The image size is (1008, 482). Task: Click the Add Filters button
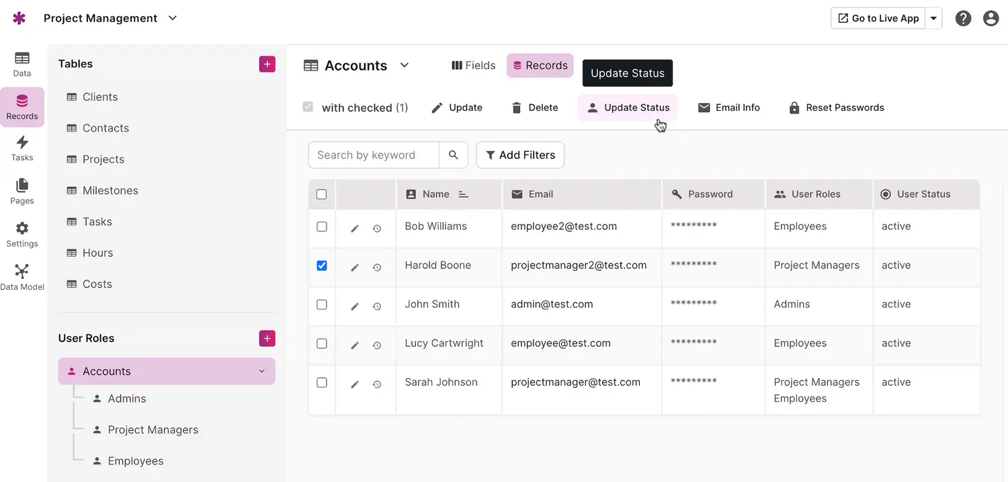point(520,155)
